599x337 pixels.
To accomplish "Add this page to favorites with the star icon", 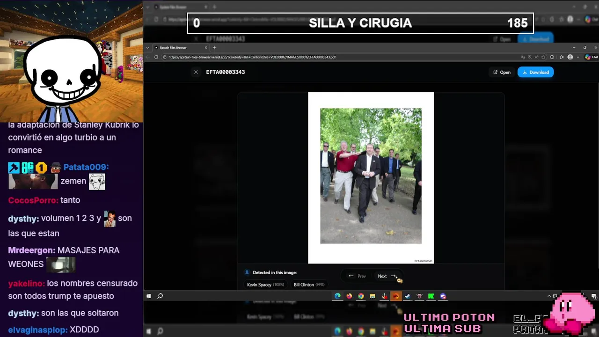I will point(543,57).
